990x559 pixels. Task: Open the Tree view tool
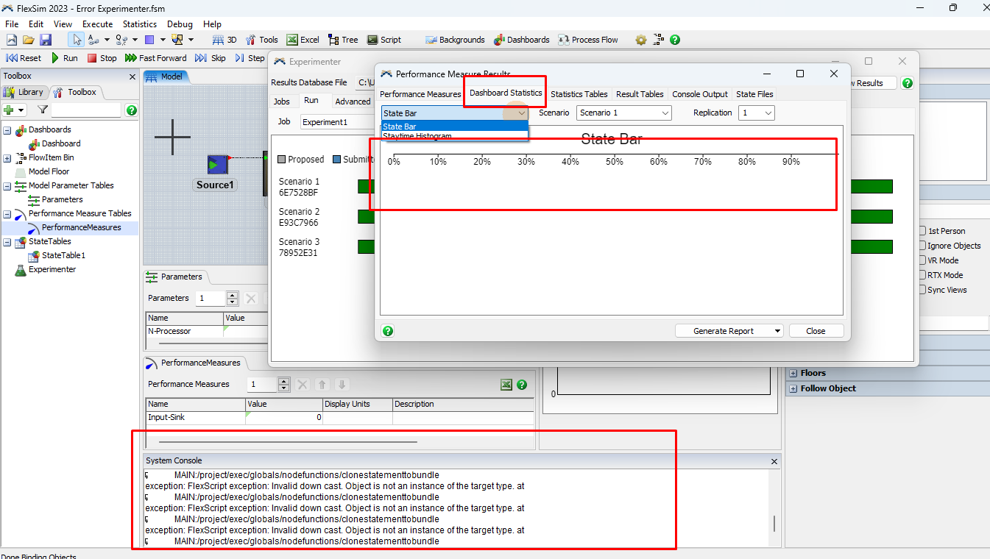click(343, 40)
